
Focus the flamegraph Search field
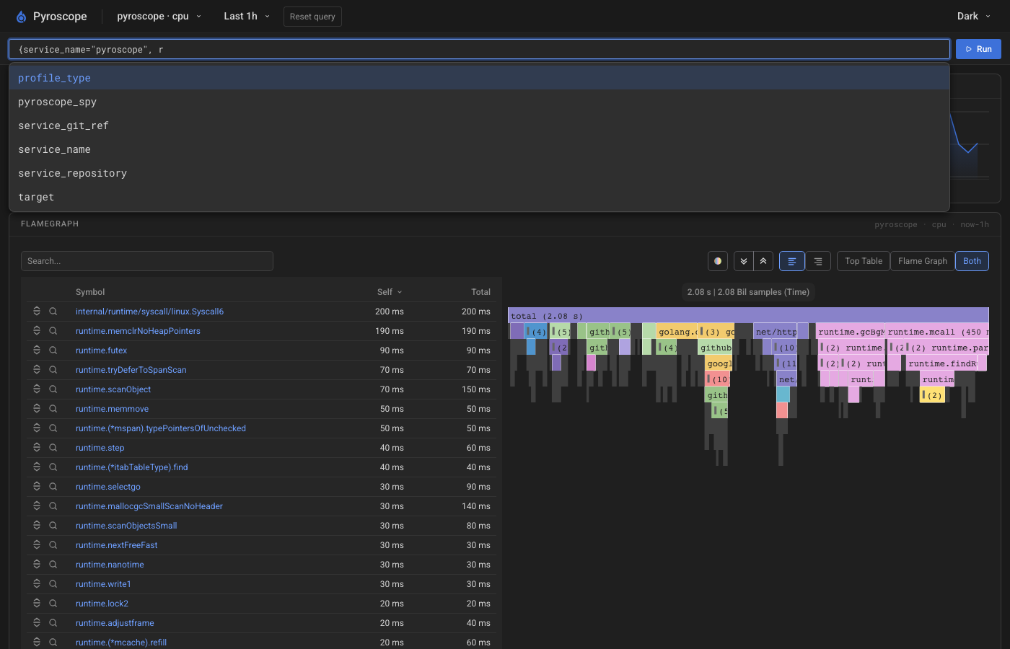click(147, 261)
